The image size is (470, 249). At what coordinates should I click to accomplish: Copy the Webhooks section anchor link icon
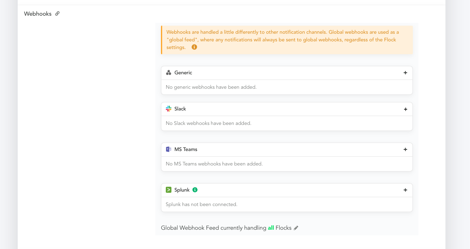(x=57, y=14)
